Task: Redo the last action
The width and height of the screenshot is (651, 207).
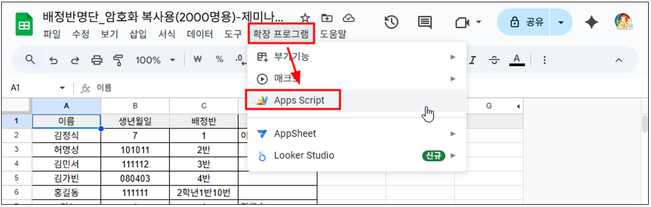Action: click(75, 60)
